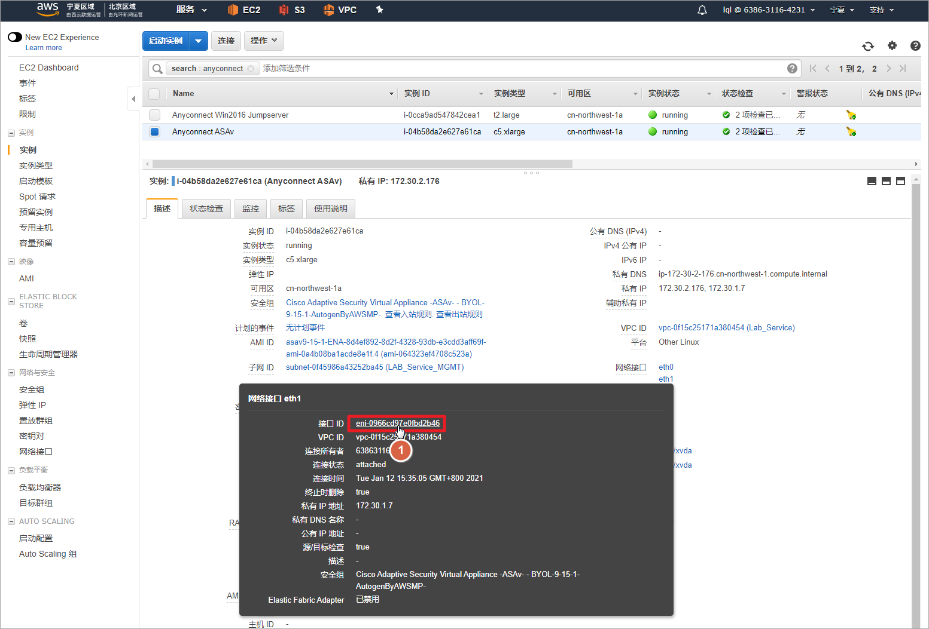
Task: Toggle New EC2 Experience switch
Action: point(15,37)
